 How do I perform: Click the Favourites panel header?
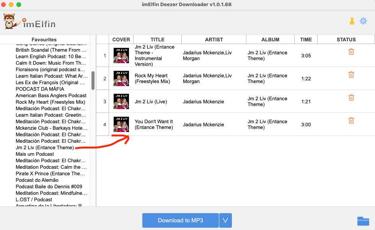click(x=44, y=39)
